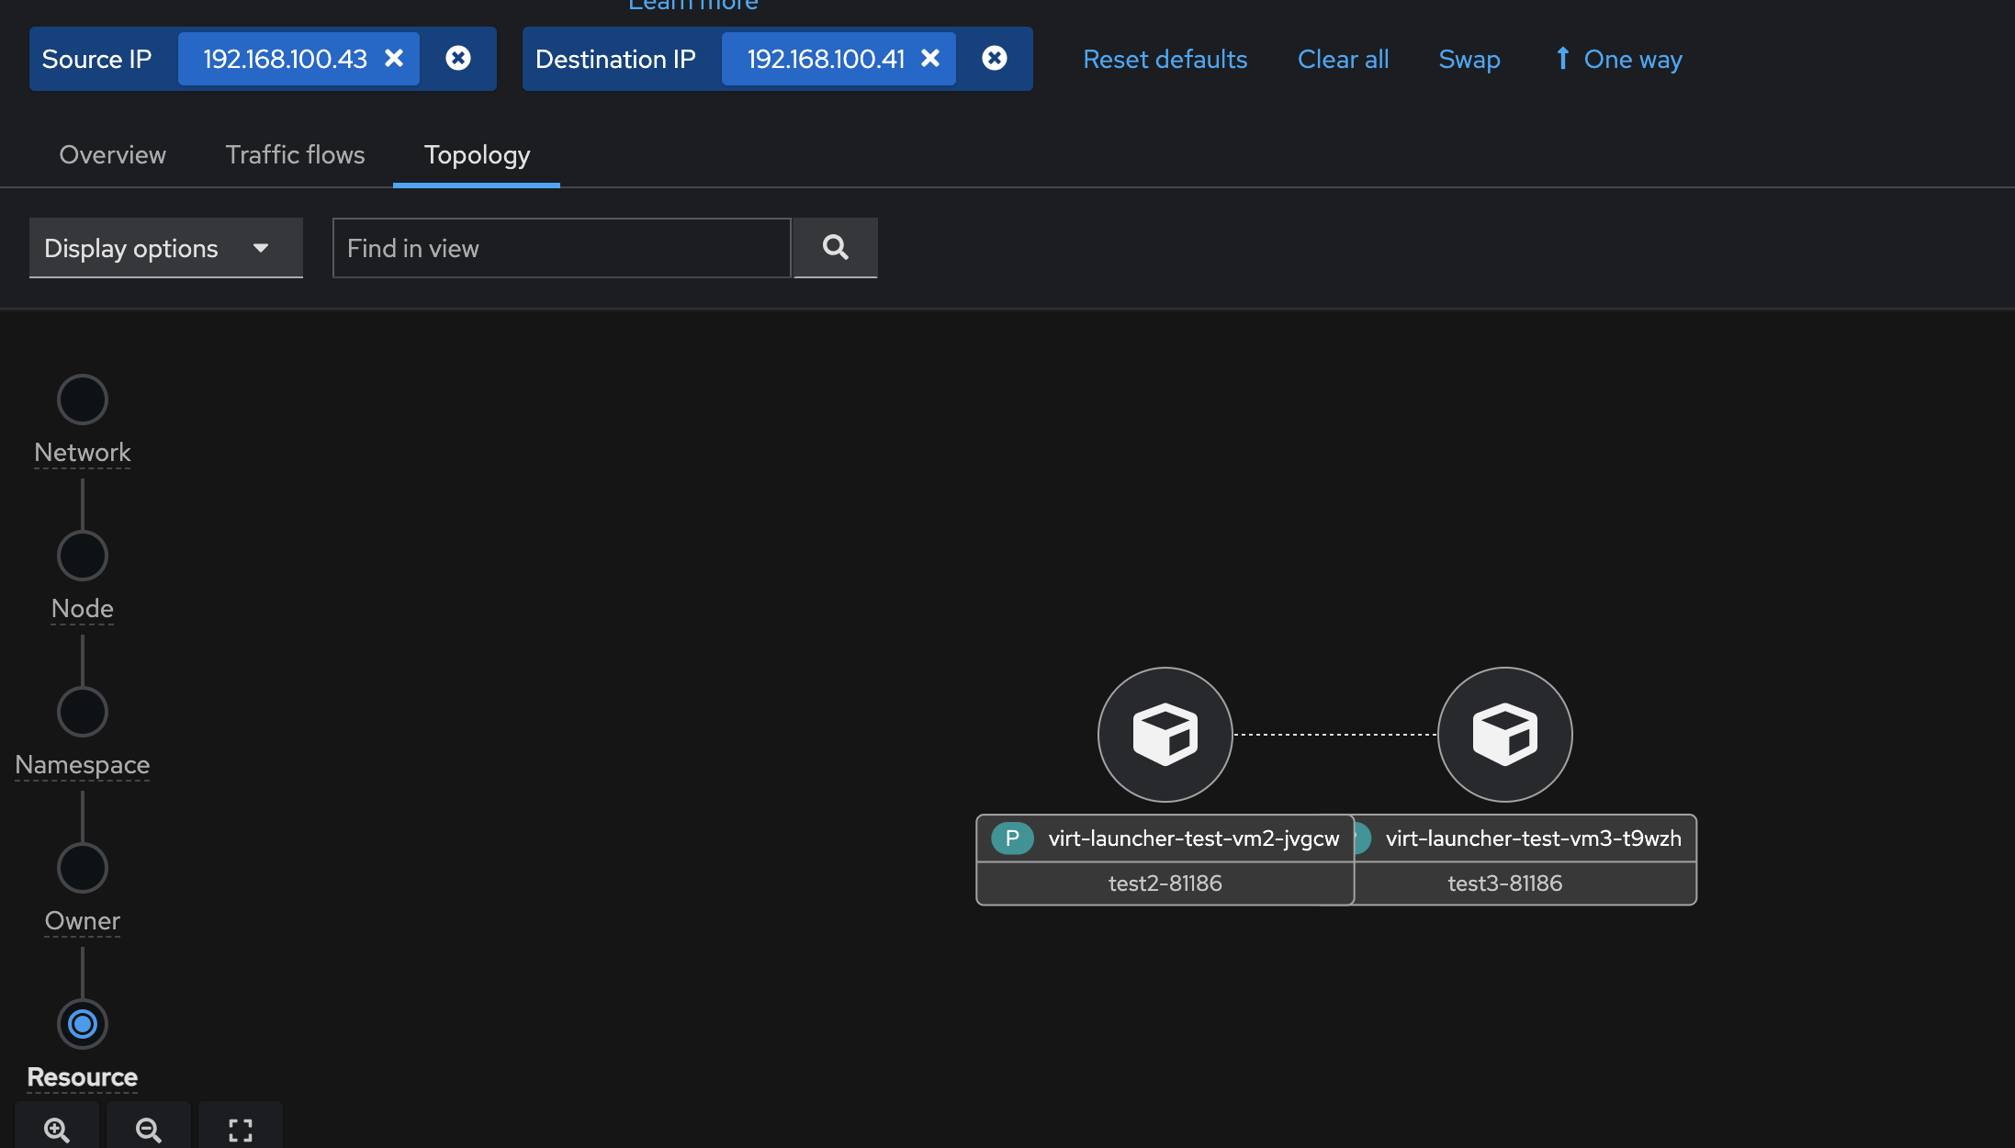Image resolution: width=2015 pixels, height=1148 pixels.
Task: Switch to the Traffic flows tab
Action: [x=295, y=155]
